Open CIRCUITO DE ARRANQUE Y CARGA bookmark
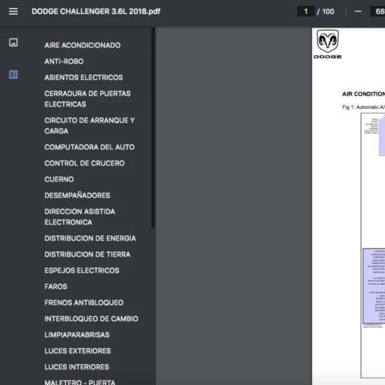The width and height of the screenshot is (385, 385). (x=90, y=126)
